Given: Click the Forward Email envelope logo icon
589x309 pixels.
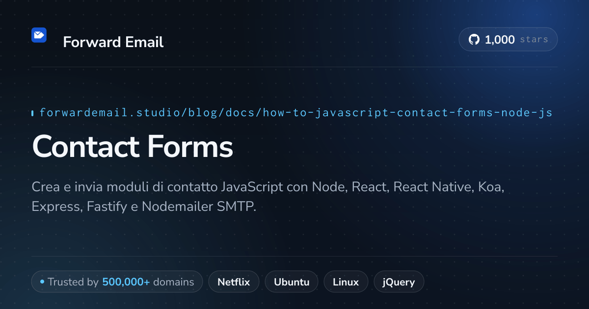Looking at the screenshot, I should tap(39, 35).
